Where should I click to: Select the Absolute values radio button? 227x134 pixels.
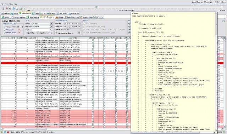[5, 27]
